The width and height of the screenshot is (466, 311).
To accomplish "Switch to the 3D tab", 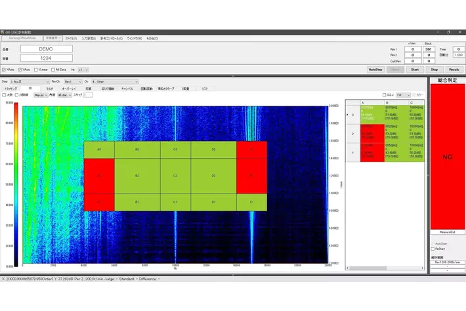I will click(30, 88).
